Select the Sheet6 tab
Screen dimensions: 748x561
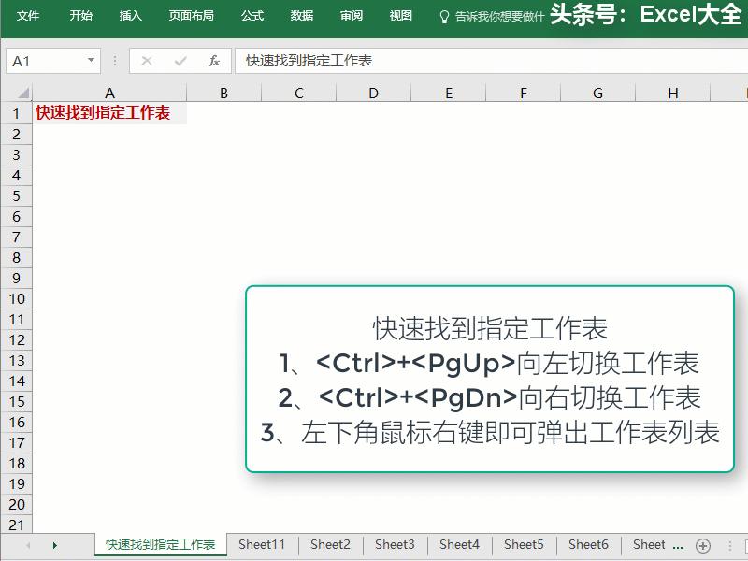(x=589, y=544)
